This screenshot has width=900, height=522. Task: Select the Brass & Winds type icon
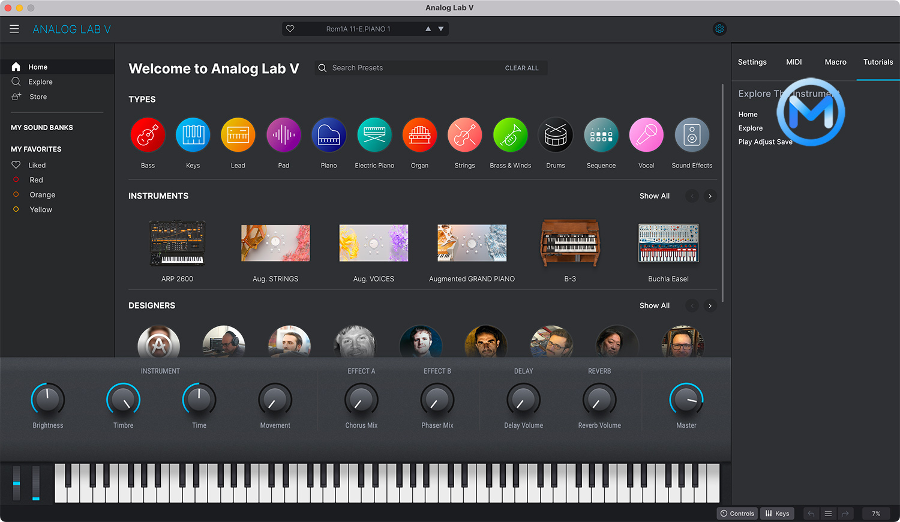[510, 134]
